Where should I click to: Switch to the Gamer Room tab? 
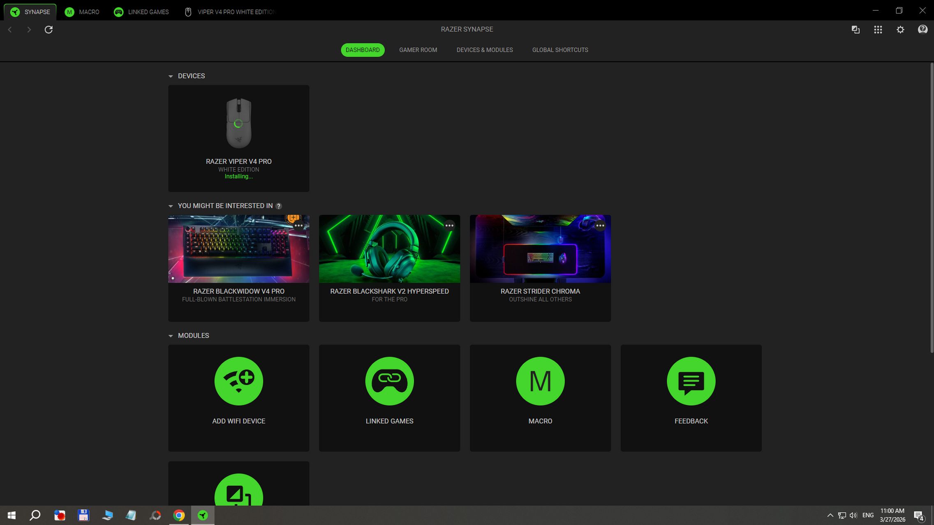point(418,50)
